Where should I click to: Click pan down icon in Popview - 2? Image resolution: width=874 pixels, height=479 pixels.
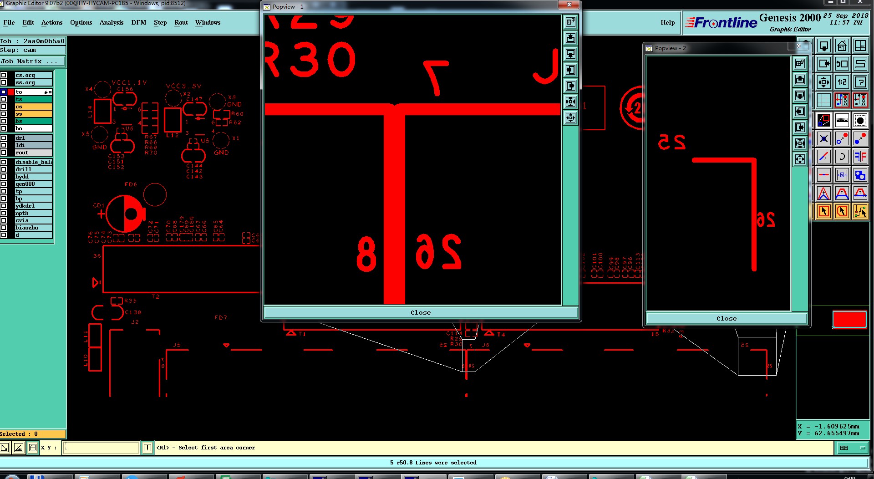[800, 96]
